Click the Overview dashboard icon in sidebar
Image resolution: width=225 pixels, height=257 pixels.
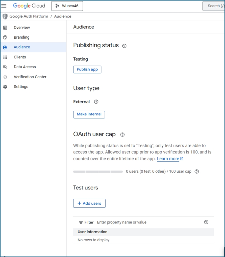[x=5, y=27]
